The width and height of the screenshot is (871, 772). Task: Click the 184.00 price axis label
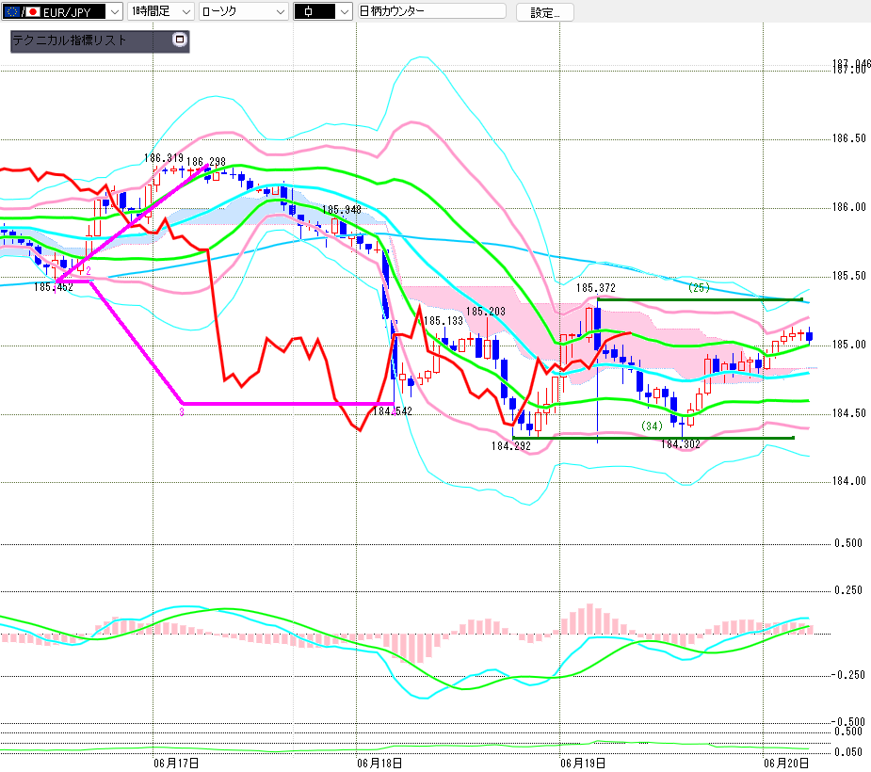[x=848, y=481]
